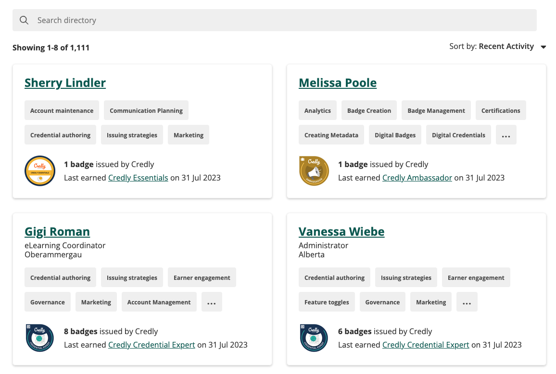Expand more skills on Vanessa Wiebe's card
This screenshot has height=374, width=556.
tap(467, 302)
